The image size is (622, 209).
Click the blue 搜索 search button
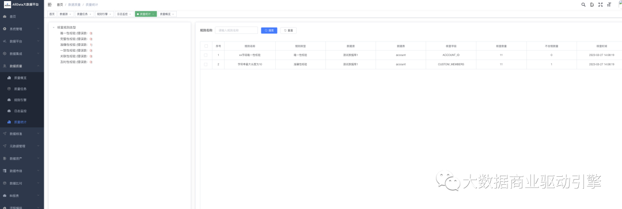pos(269,30)
